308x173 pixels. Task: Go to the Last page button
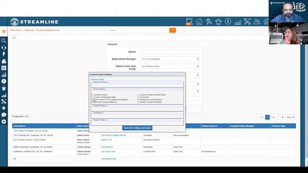click(273, 117)
